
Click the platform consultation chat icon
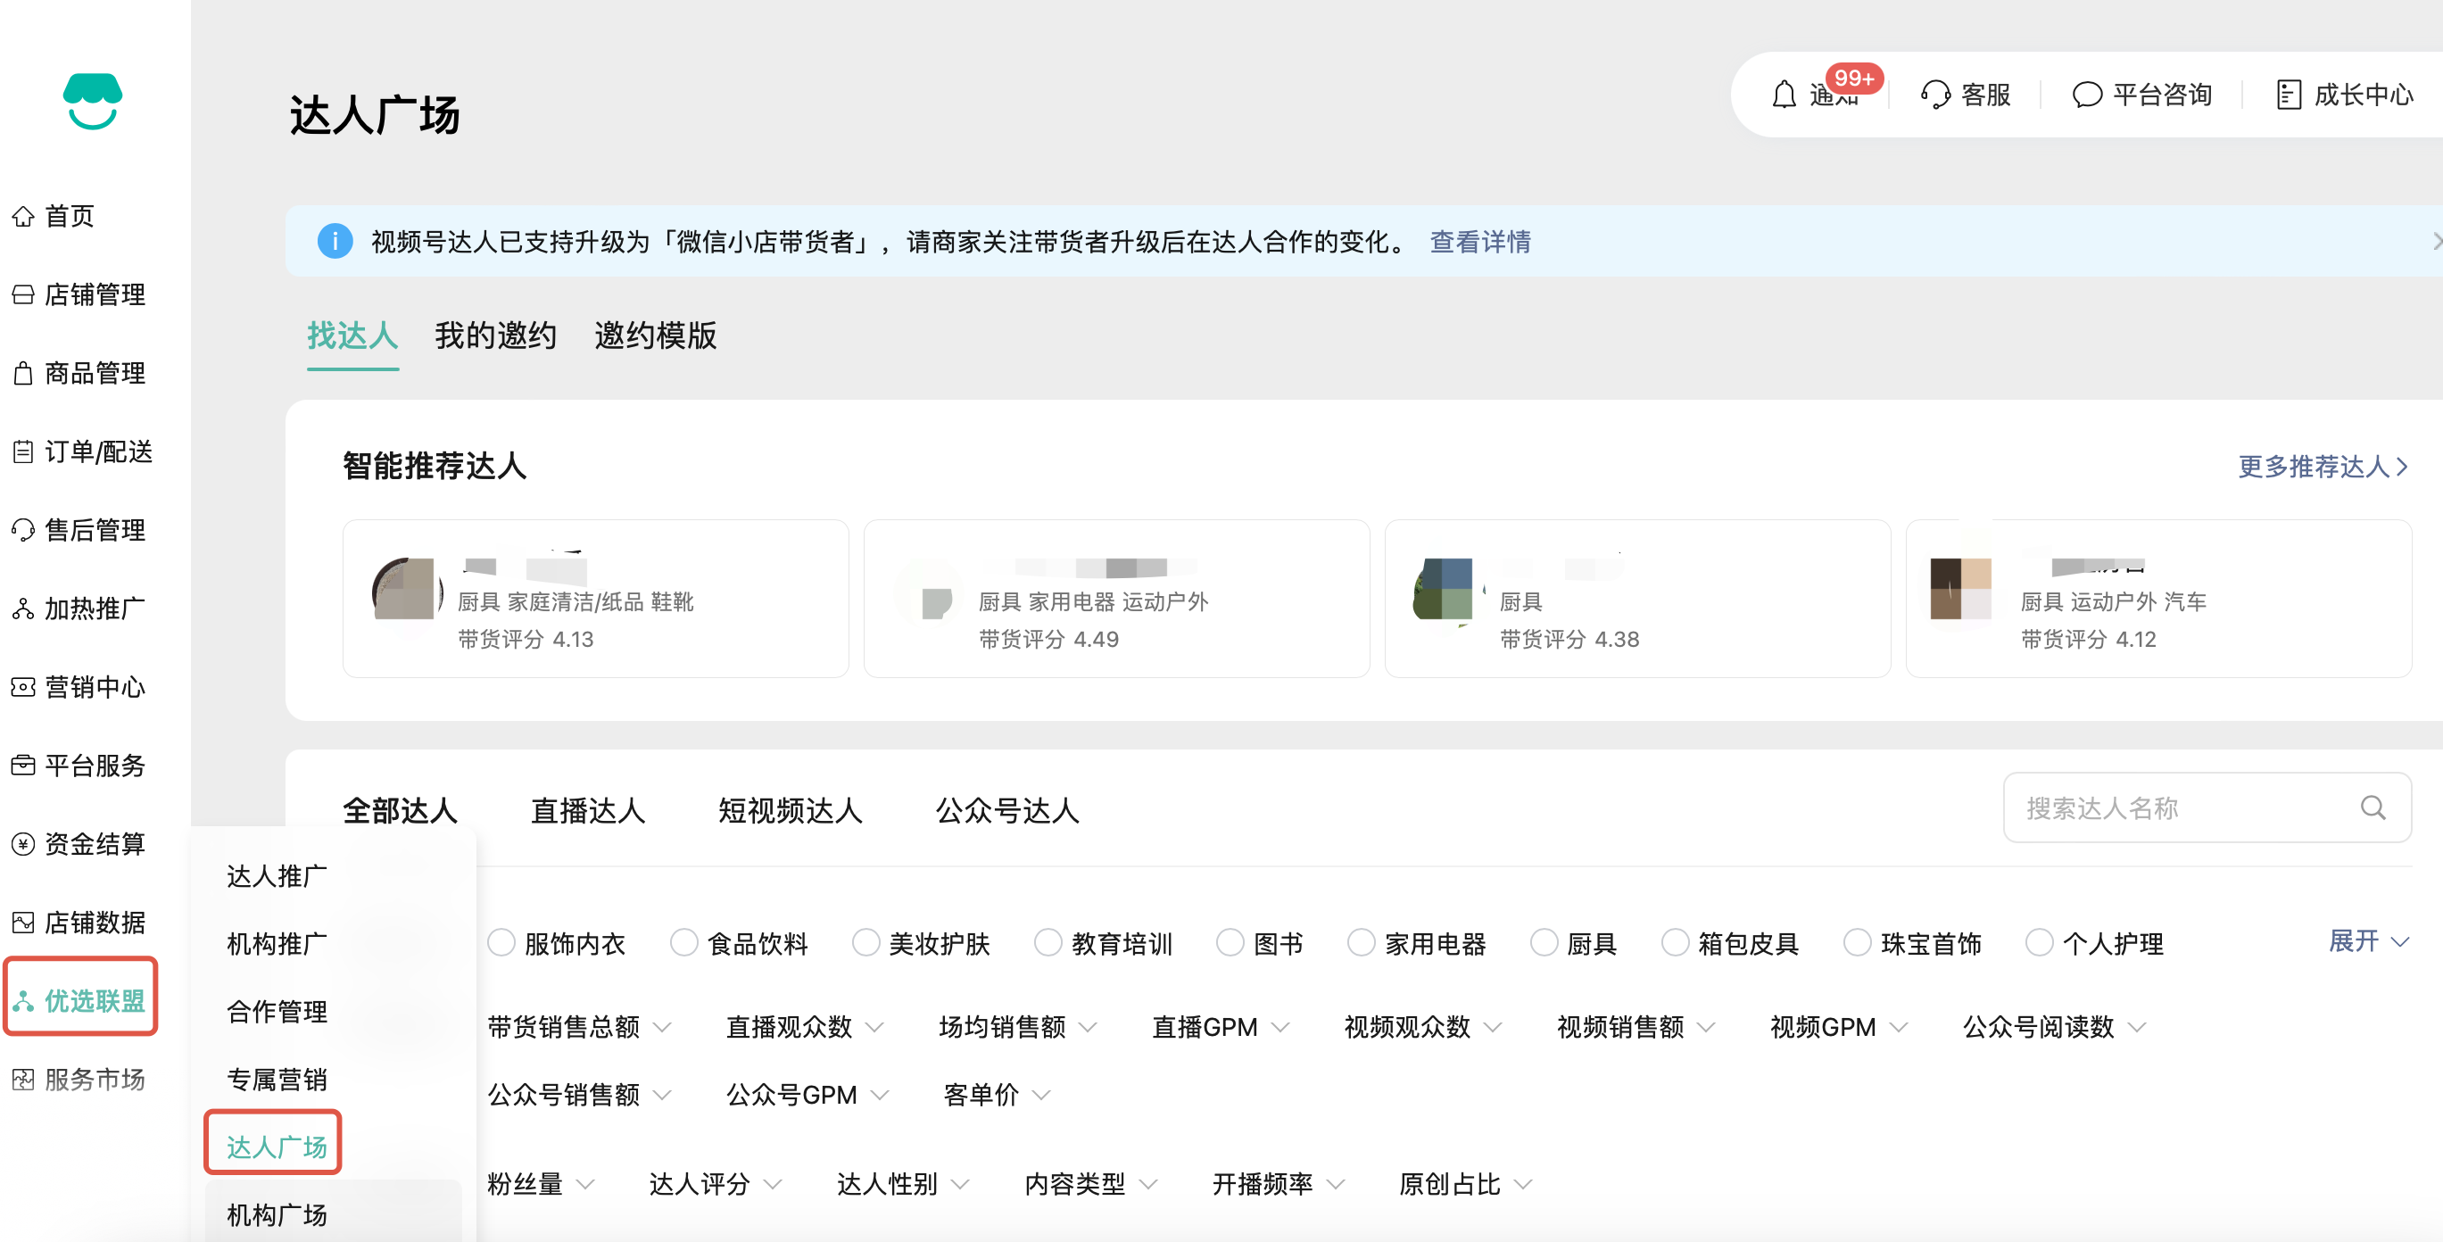2086,95
